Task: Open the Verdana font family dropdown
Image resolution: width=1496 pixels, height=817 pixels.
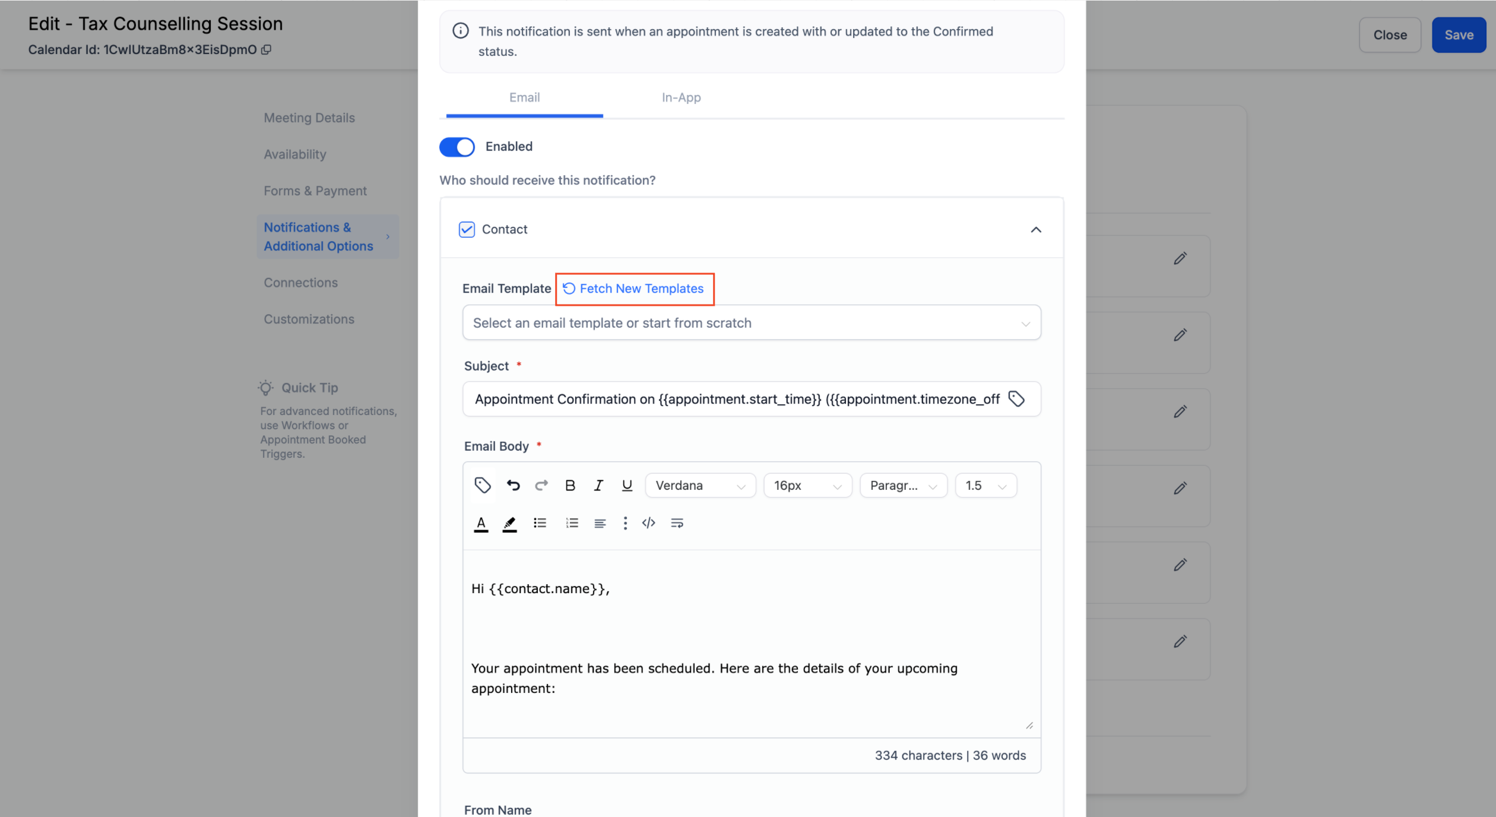Action: [700, 486]
